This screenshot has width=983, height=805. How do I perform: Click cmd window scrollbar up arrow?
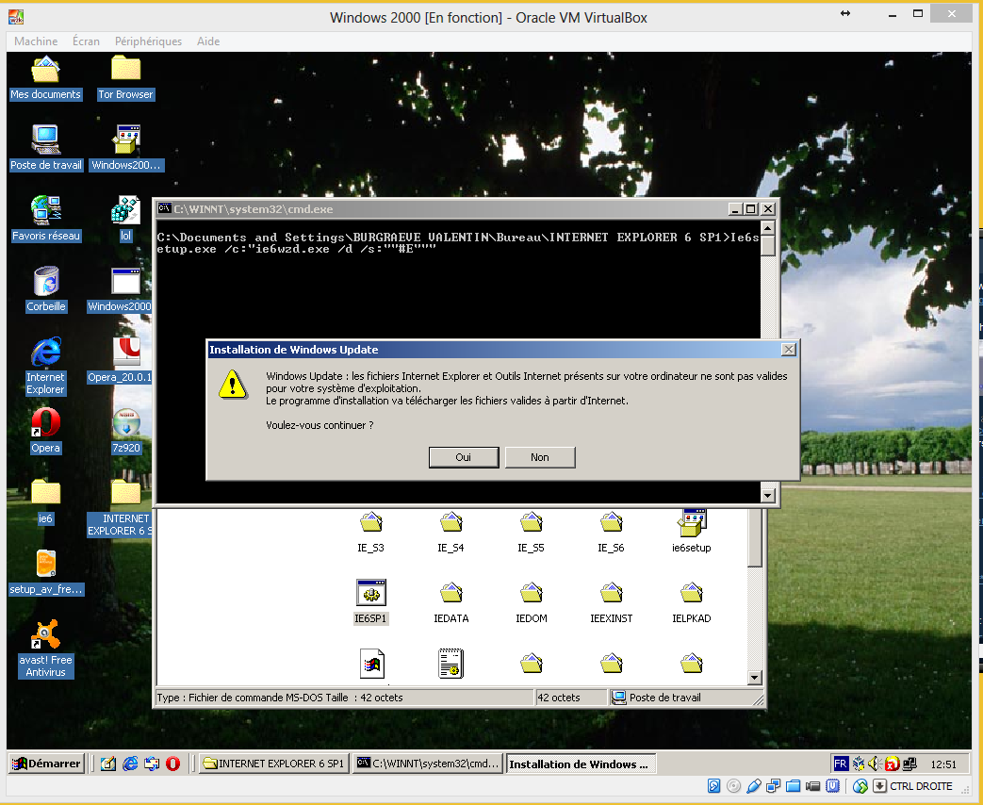(768, 228)
